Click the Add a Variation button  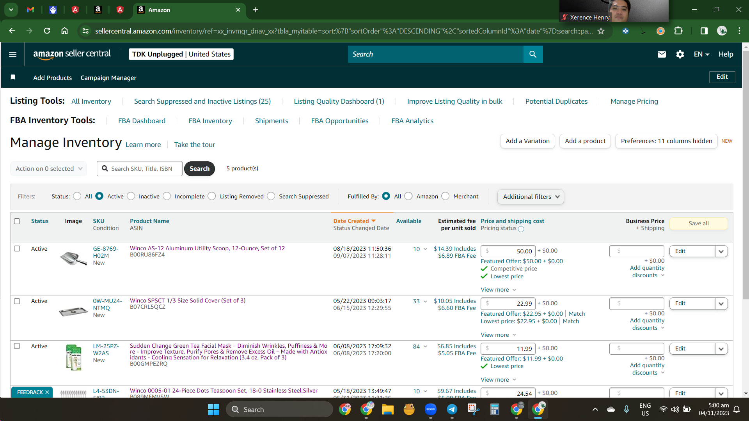coord(527,141)
